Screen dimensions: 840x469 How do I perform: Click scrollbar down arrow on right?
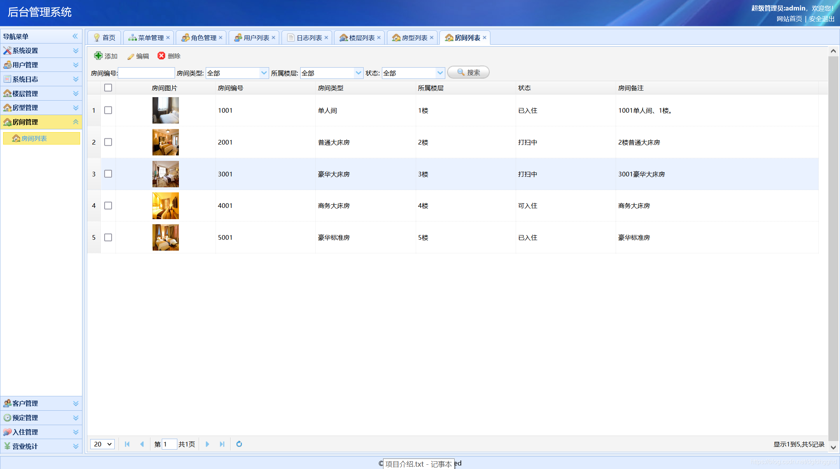pyautogui.click(x=833, y=447)
